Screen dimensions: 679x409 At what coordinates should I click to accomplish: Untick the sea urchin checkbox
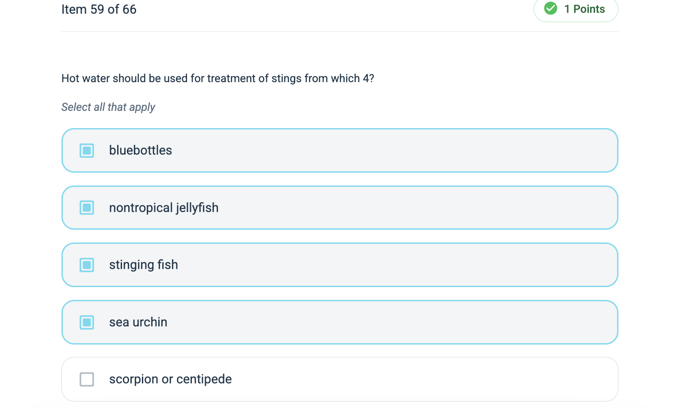pyautogui.click(x=87, y=322)
